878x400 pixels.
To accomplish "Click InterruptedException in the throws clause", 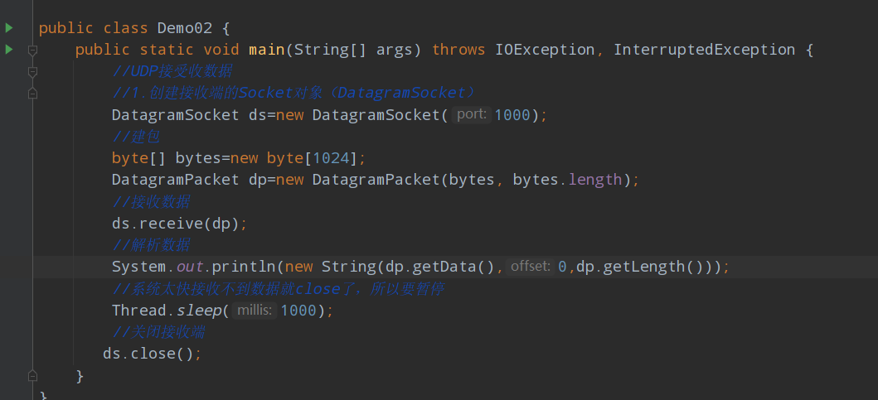I will (x=704, y=50).
